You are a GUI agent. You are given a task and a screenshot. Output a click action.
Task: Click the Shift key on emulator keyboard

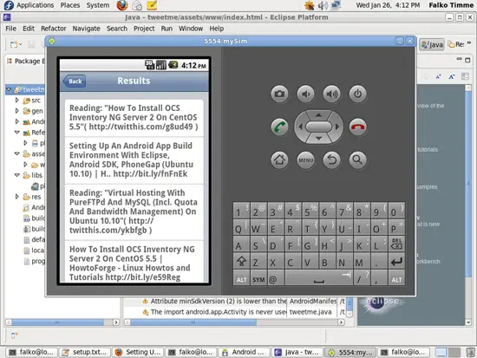242,261
